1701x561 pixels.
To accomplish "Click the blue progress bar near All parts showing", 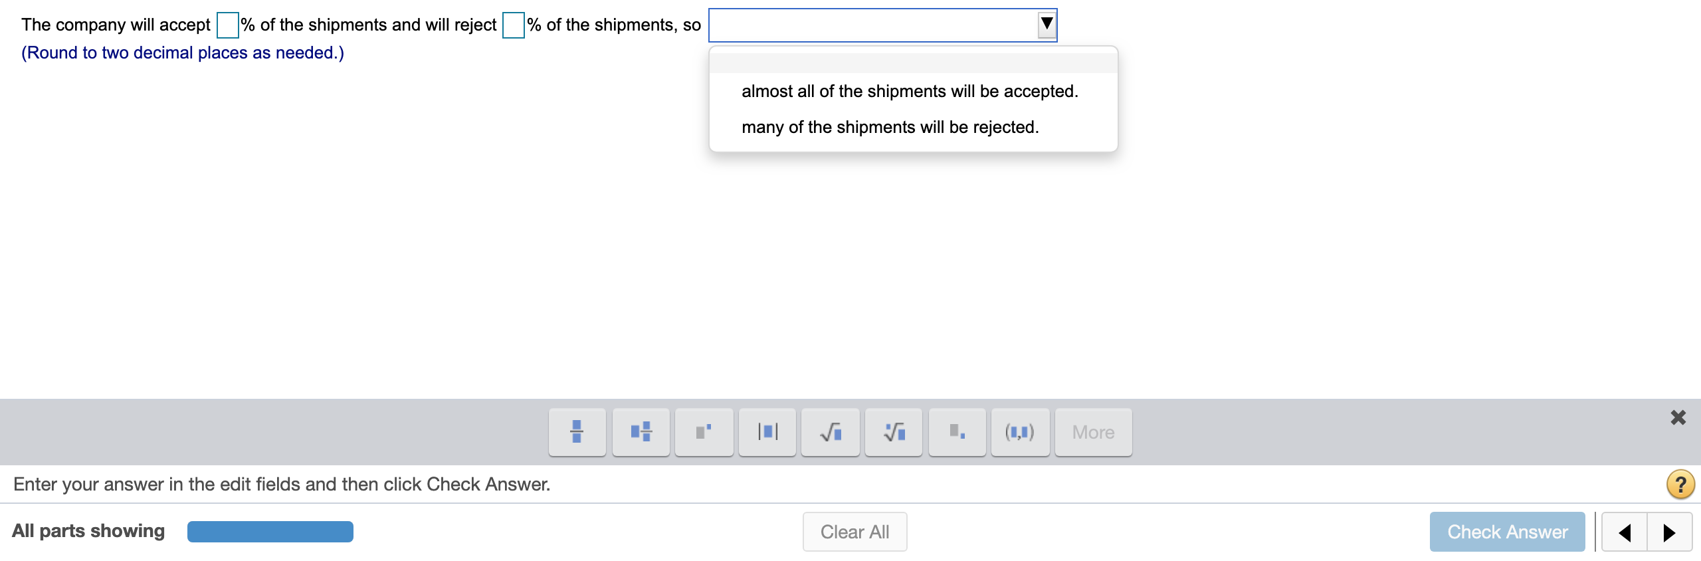I will pos(270,531).
